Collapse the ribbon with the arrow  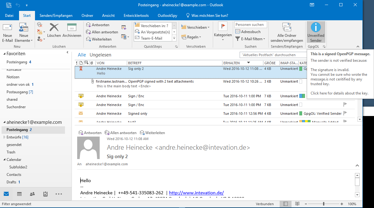coord(358,47)
